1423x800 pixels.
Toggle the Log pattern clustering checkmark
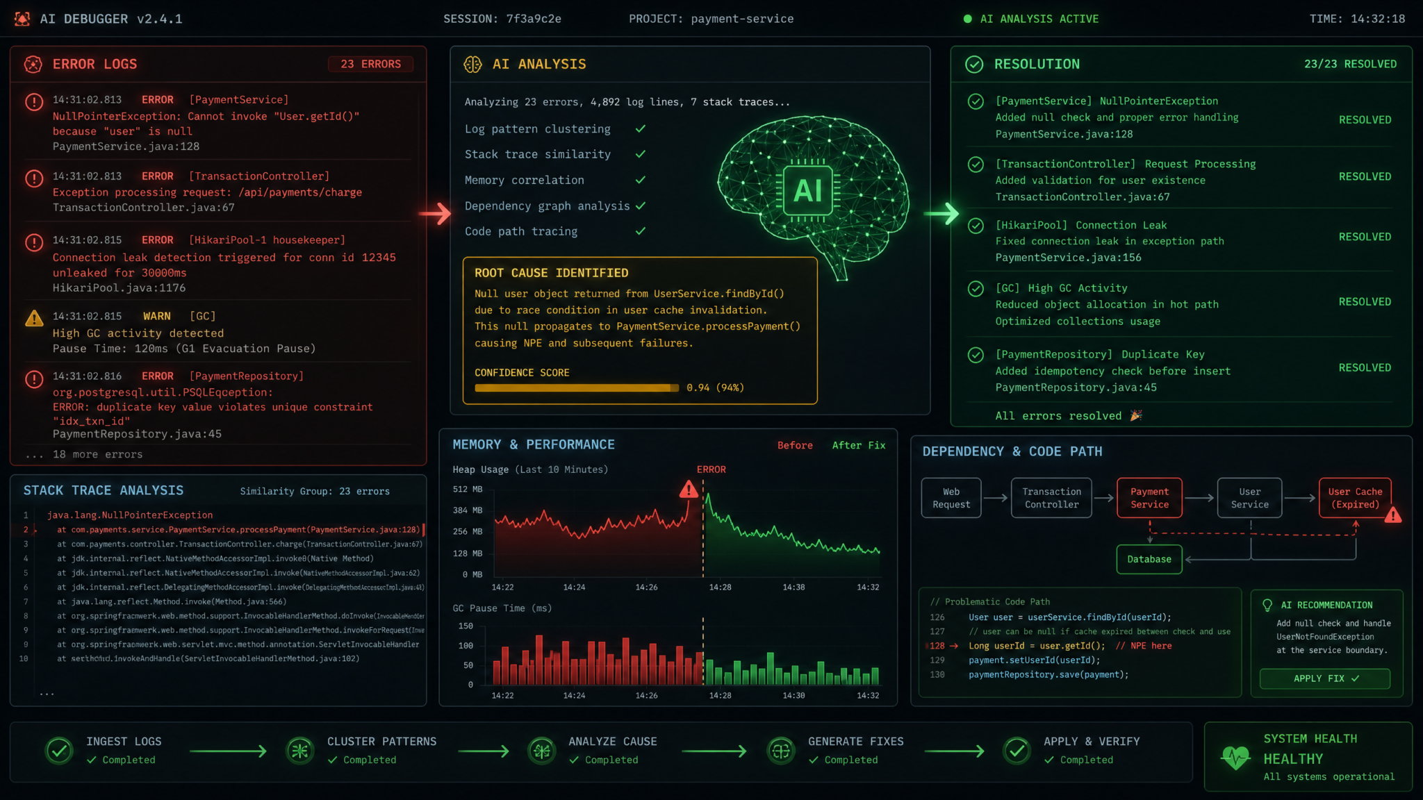pyautogui.click(x=641, y=128)
